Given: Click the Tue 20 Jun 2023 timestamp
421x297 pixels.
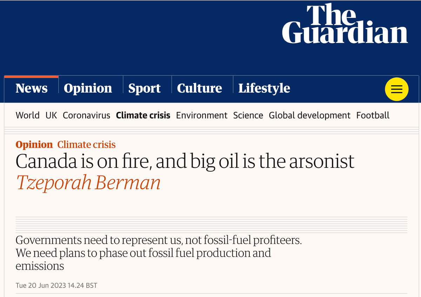Looking at the screenshot, I should 56,285.
